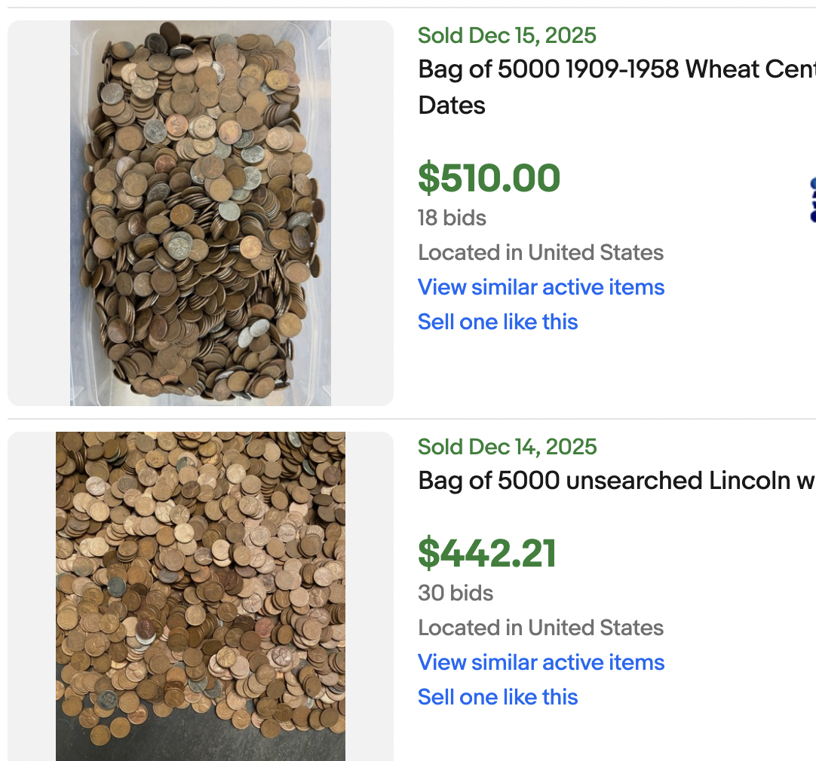The image size is (816, 761).
Task: Open the Bag of 5000 1909-1958 Wheat listing title
Action: tap(616, 70)
